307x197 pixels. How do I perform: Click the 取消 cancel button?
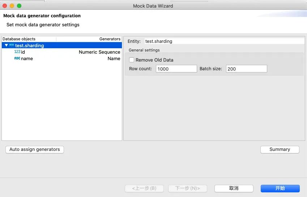tap(234, 188)
